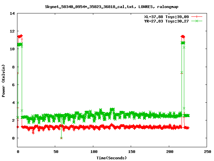
Task: Click the red line sample in the legend
Action: coord(197,17)
